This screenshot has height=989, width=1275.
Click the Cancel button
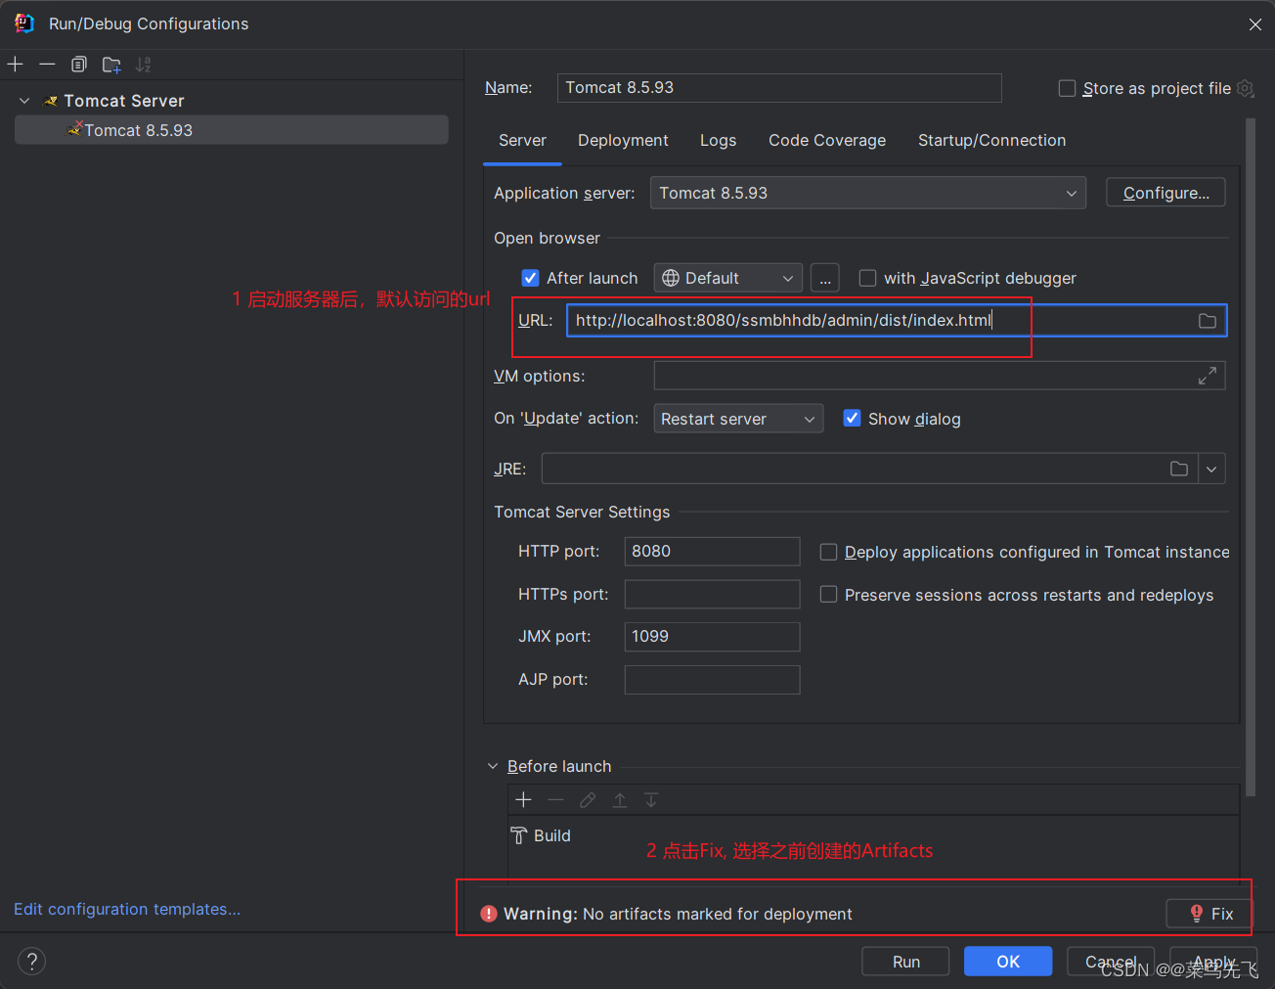tap(1111, 962)
